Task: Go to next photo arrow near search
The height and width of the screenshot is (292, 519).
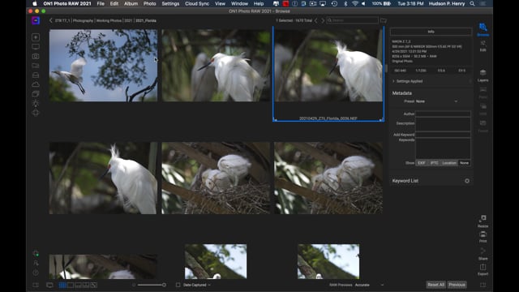Action: coord(323,20)
